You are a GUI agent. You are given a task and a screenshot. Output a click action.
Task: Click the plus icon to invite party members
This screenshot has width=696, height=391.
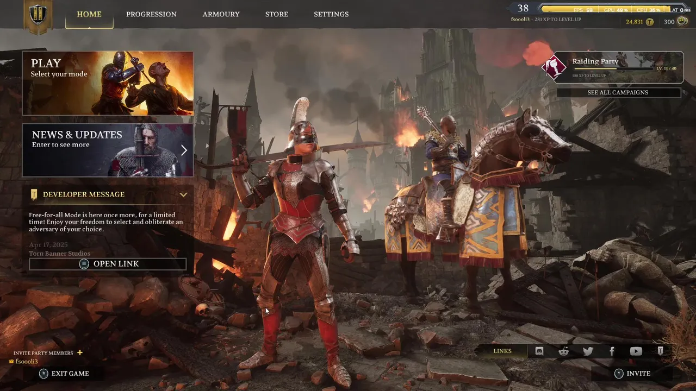80,352
